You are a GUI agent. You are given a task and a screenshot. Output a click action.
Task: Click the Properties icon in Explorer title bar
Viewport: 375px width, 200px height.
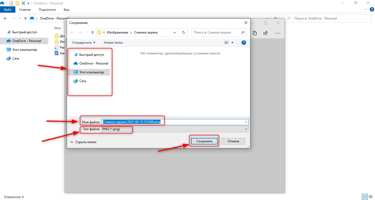(x=11, y=3)
